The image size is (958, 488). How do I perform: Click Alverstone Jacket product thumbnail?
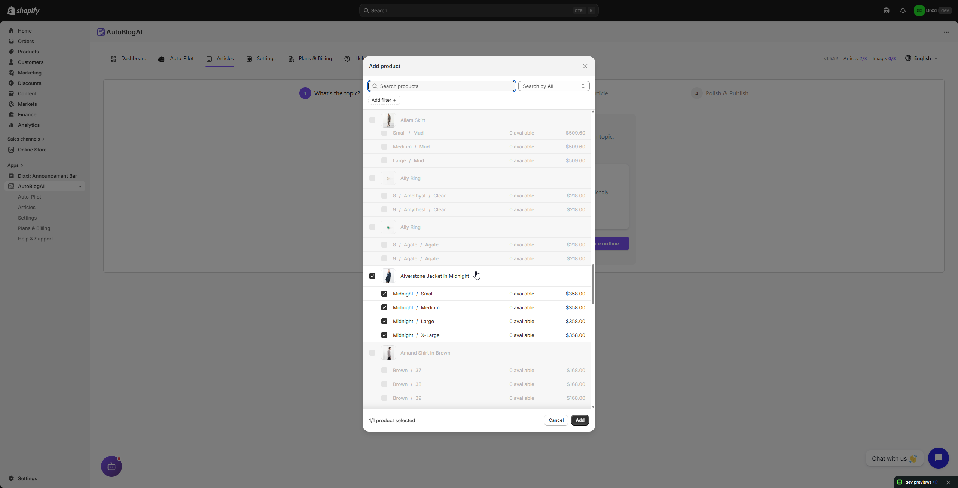coord(388,276)
